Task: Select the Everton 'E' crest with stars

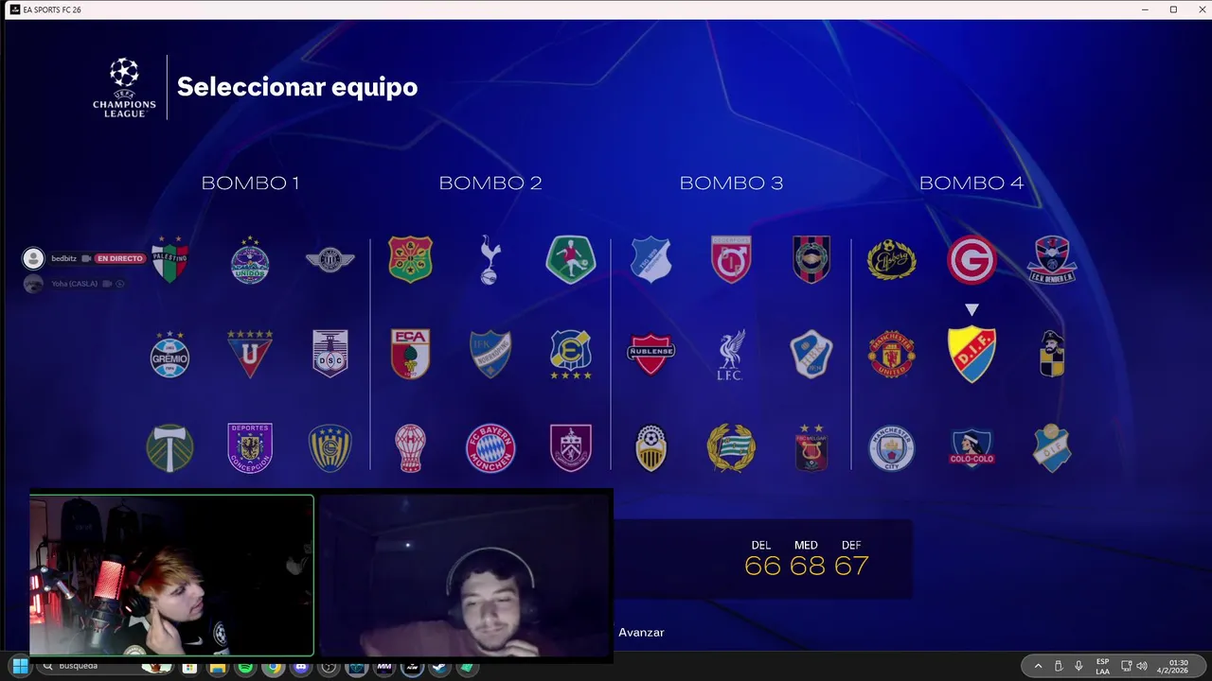Action: click(x=571, y=355)
